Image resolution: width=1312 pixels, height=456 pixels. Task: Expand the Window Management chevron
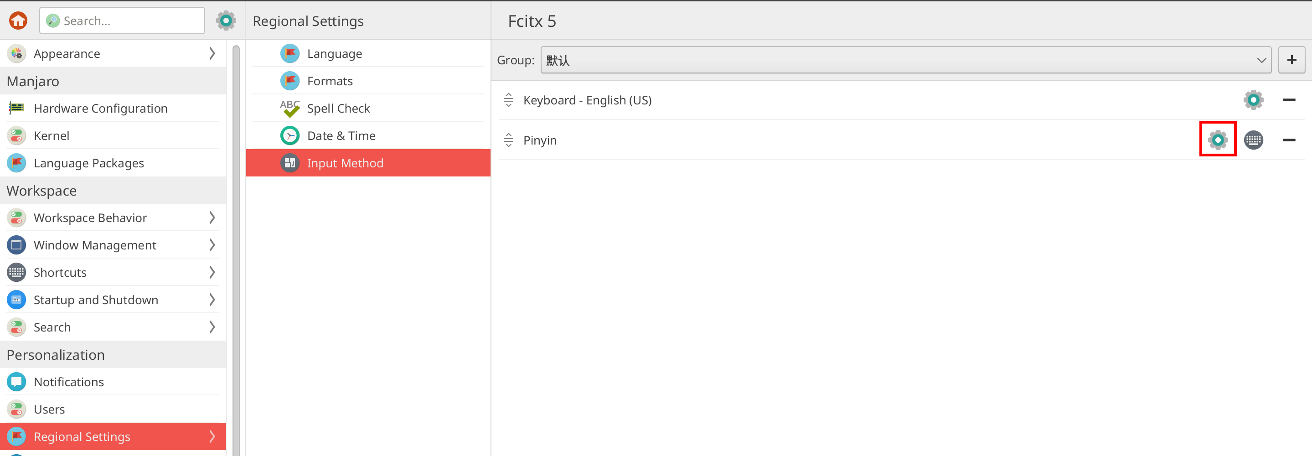212,245
